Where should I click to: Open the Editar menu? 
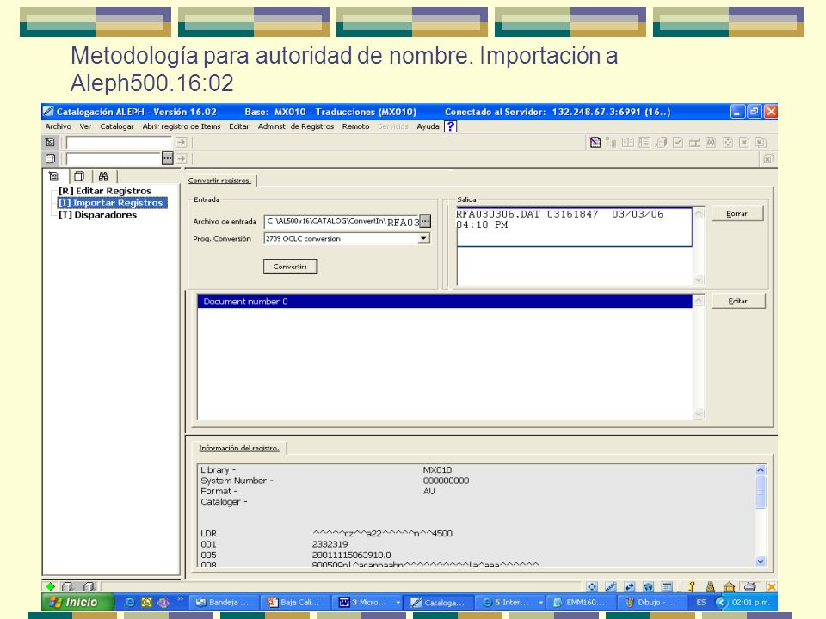tap(238, 126)
